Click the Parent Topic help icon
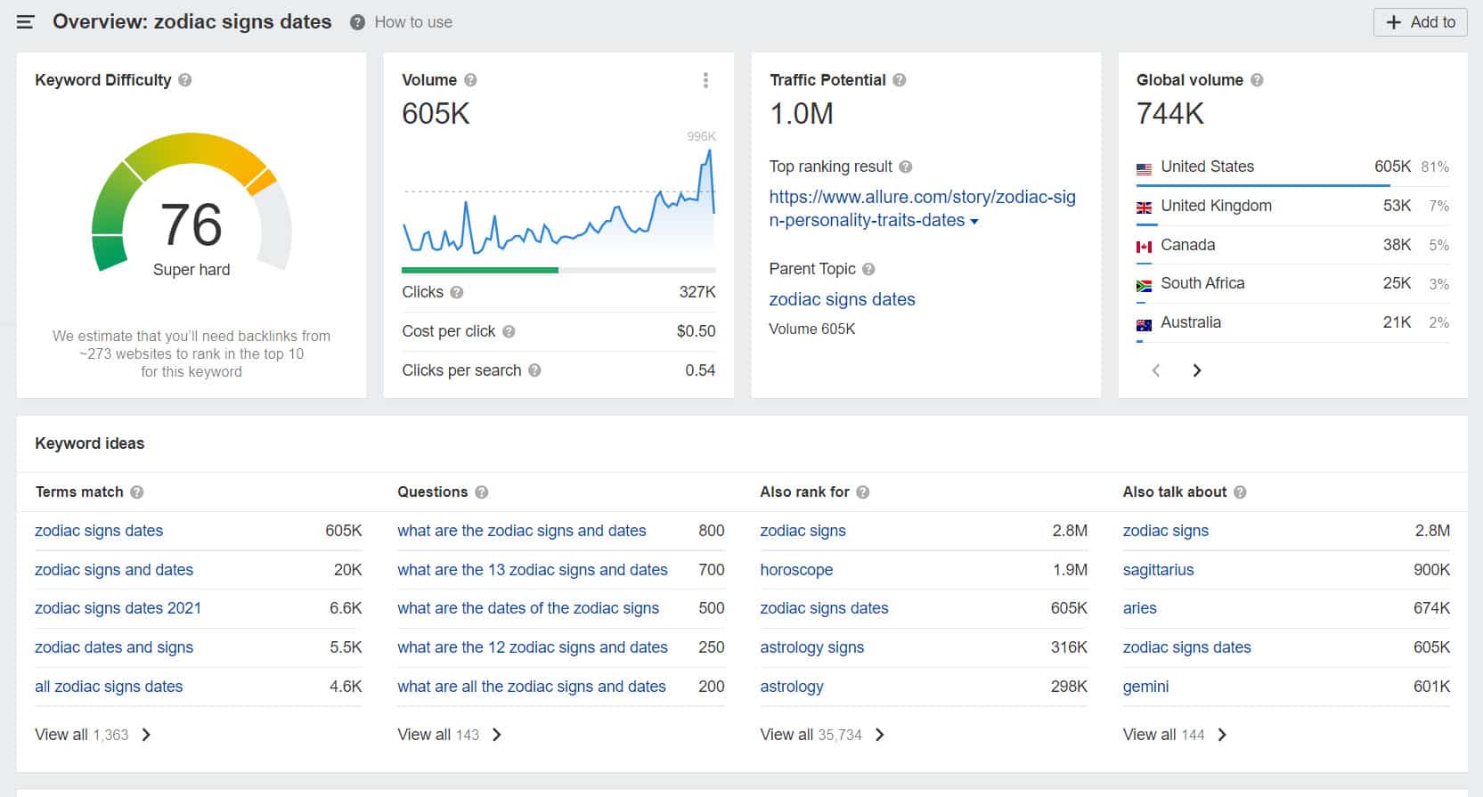Viewport: 1483px width, 797px height. click(868, 269)
